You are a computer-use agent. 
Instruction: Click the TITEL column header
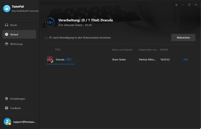pyautogui.click(x=58, y=50)
